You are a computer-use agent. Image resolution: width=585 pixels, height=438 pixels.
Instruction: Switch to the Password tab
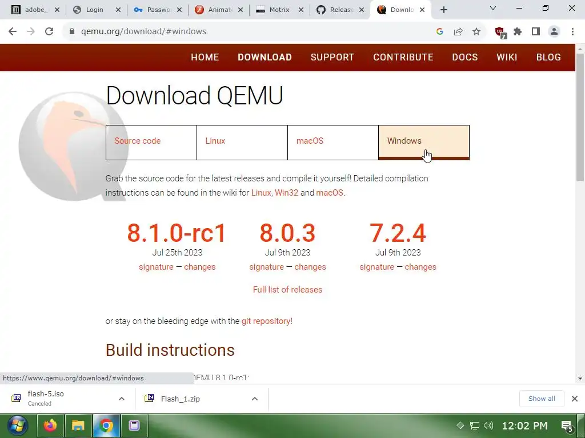[x=157, y=10]
